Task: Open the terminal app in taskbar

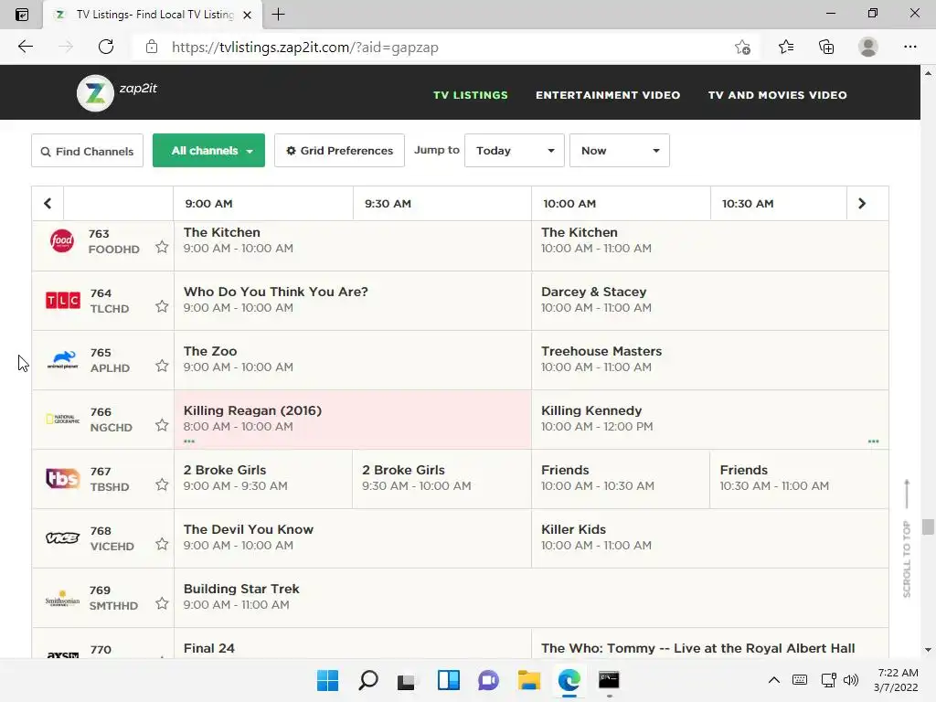Action: [609, 680]
